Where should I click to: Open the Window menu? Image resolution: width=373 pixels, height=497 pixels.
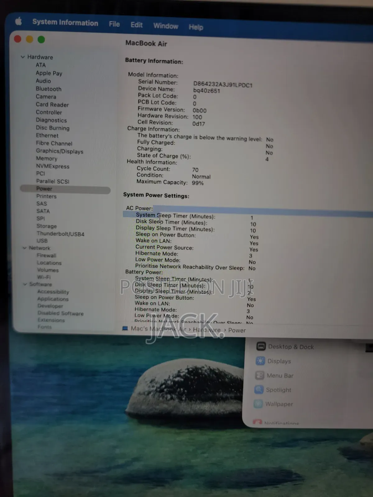pyautogui.click(x=166, y=26)
